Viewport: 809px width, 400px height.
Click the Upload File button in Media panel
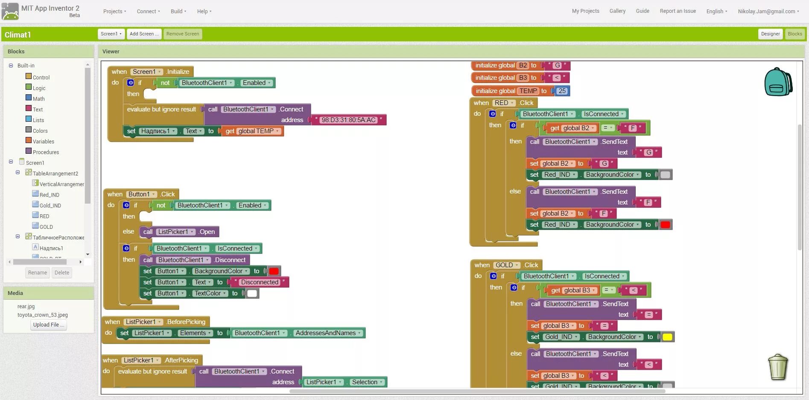[48, 325]
